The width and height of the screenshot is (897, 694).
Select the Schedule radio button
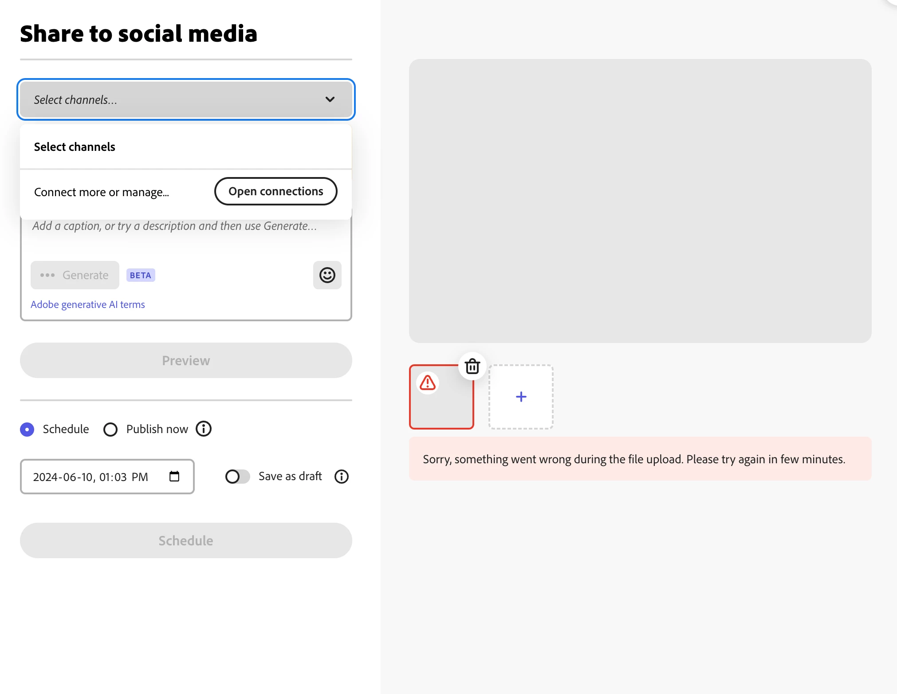tap(27, 429)
